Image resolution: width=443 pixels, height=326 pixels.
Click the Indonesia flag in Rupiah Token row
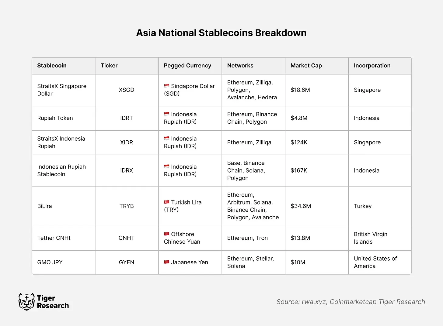tap(166, 114)
